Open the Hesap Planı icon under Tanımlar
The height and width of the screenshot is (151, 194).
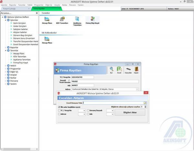tap(47, 20)
